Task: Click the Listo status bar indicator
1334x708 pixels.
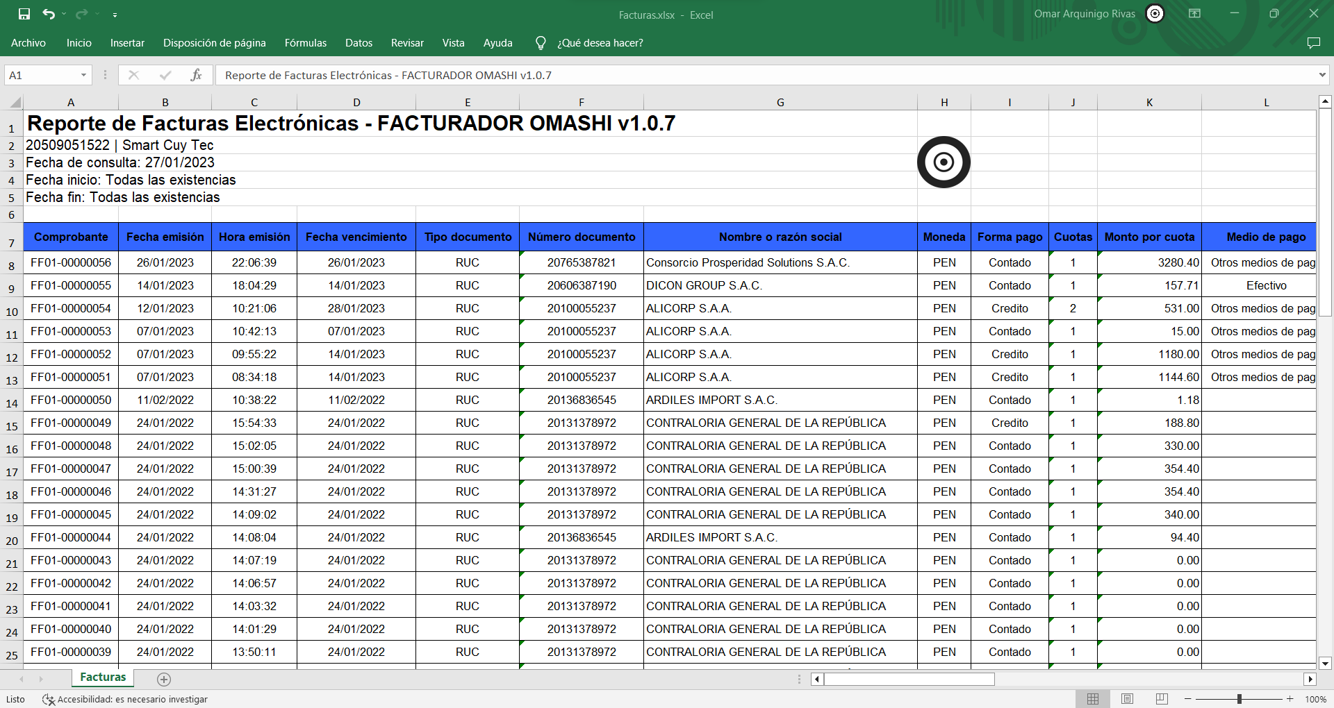Action: coord(15,699)
